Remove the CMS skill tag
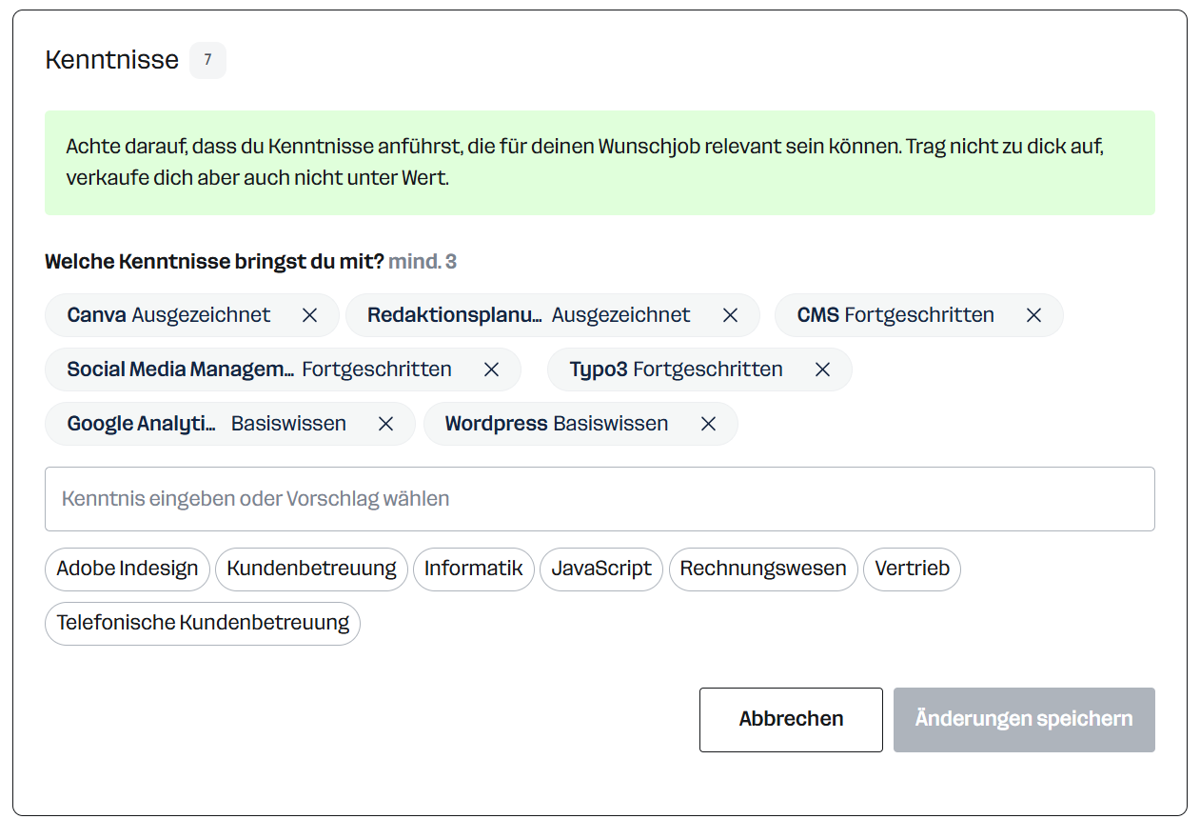This screenshot has height=819, width=1200. coord(1033,315)
